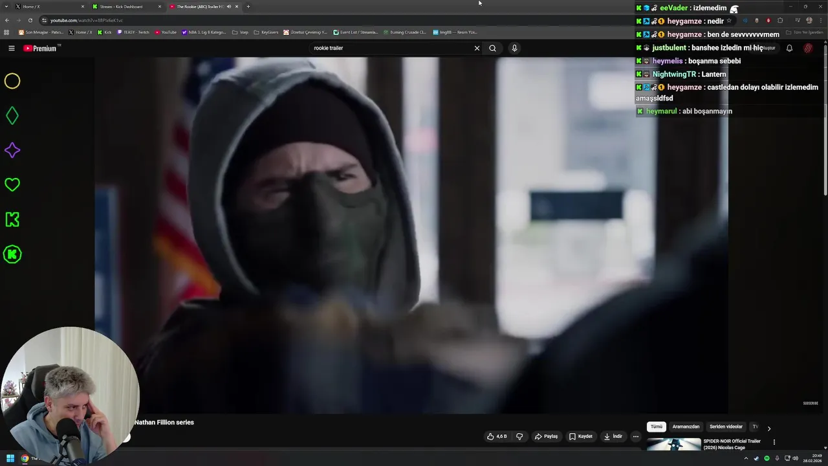The height and width of the screenshot is (466, 828).
Task: Click the purple star overlay icon
Action: click(x=12, y=150)
